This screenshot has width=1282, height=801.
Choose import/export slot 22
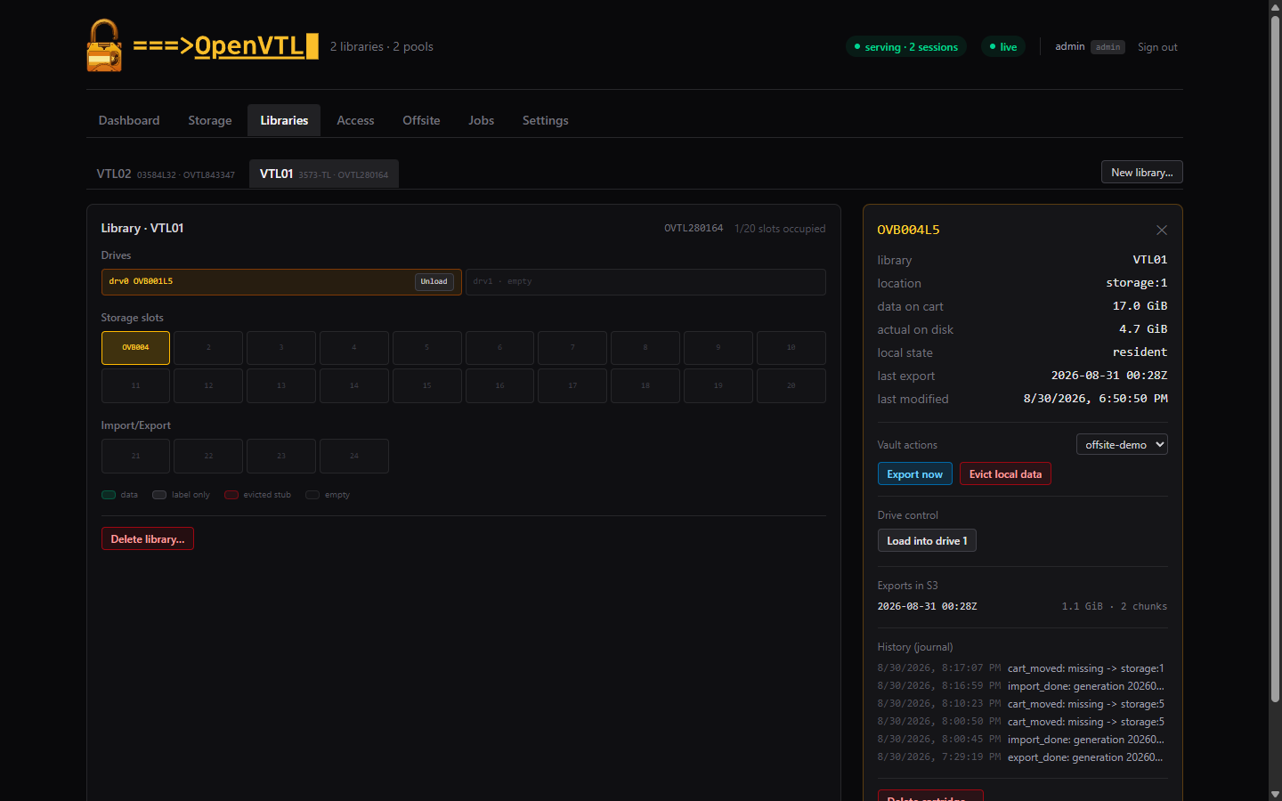click(208, 456)
